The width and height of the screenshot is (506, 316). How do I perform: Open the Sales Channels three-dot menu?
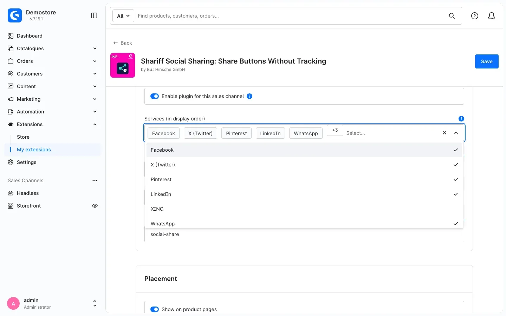tap(95, 180)
